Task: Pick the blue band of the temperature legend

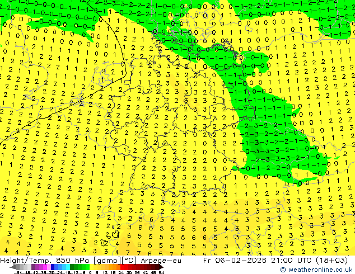Action: tap(60, 267)
